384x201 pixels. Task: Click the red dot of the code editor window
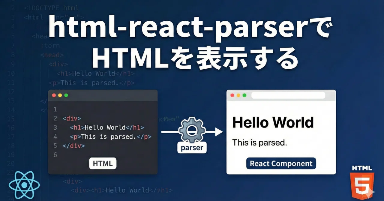(54, 95)
